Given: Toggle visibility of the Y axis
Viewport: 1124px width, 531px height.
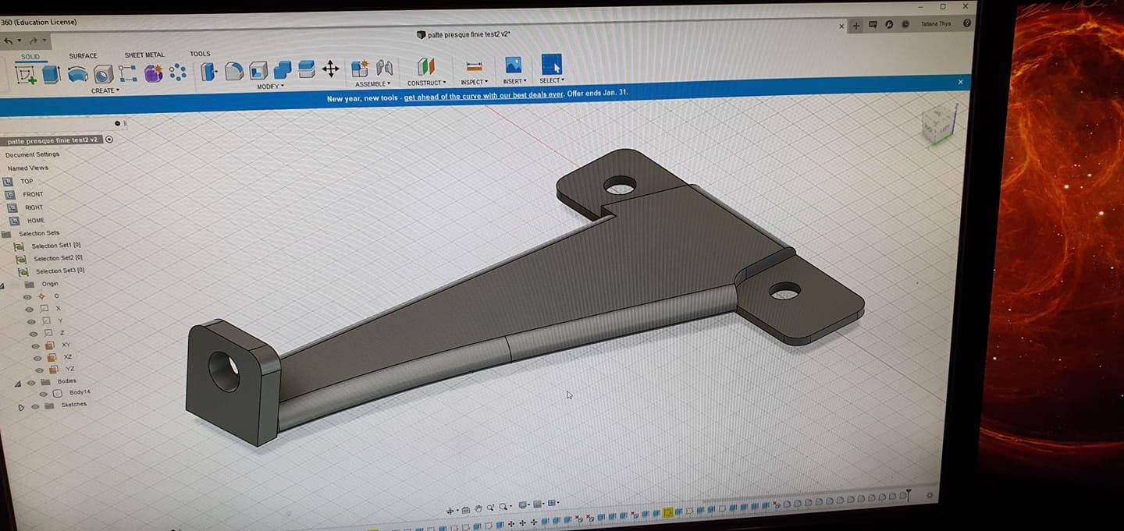Looking at the screenshot, I should (31, 321).
